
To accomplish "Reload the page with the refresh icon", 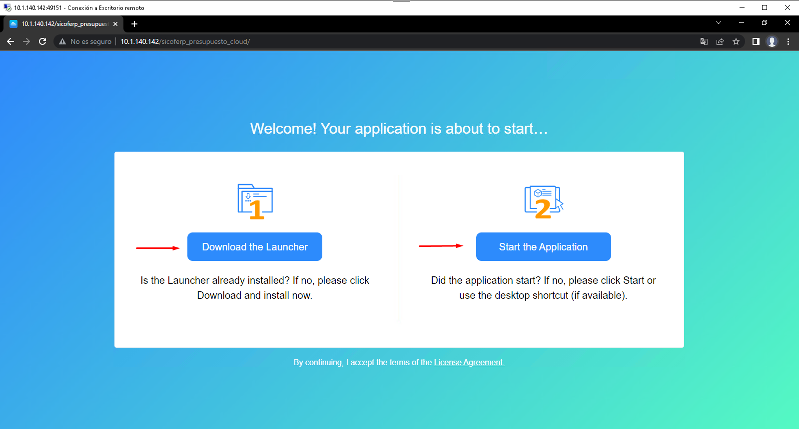I will 42,41.
